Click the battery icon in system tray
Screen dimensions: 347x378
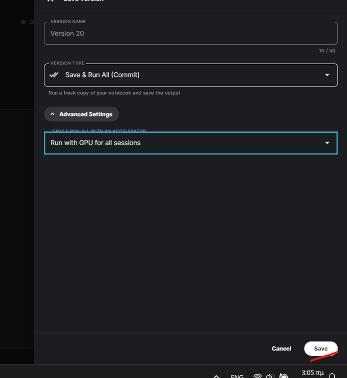coord(284,376)
